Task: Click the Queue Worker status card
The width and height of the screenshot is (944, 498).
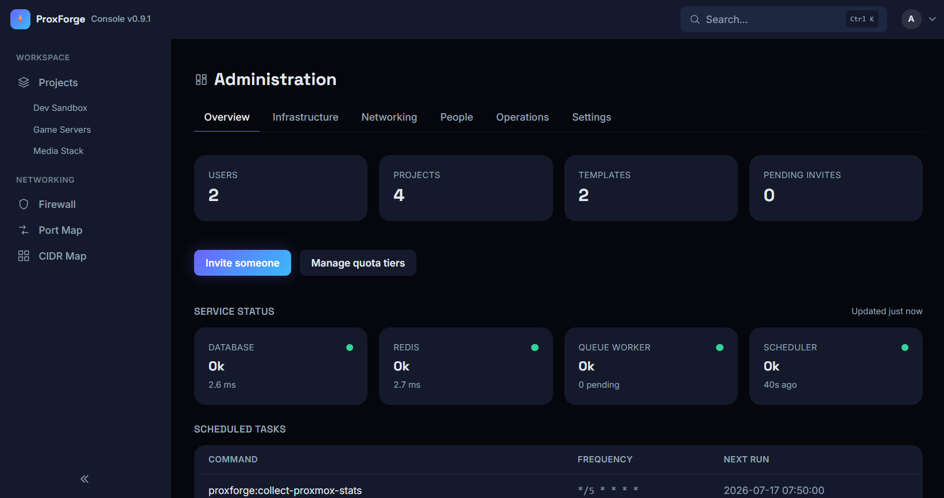Action: point(651,366)
